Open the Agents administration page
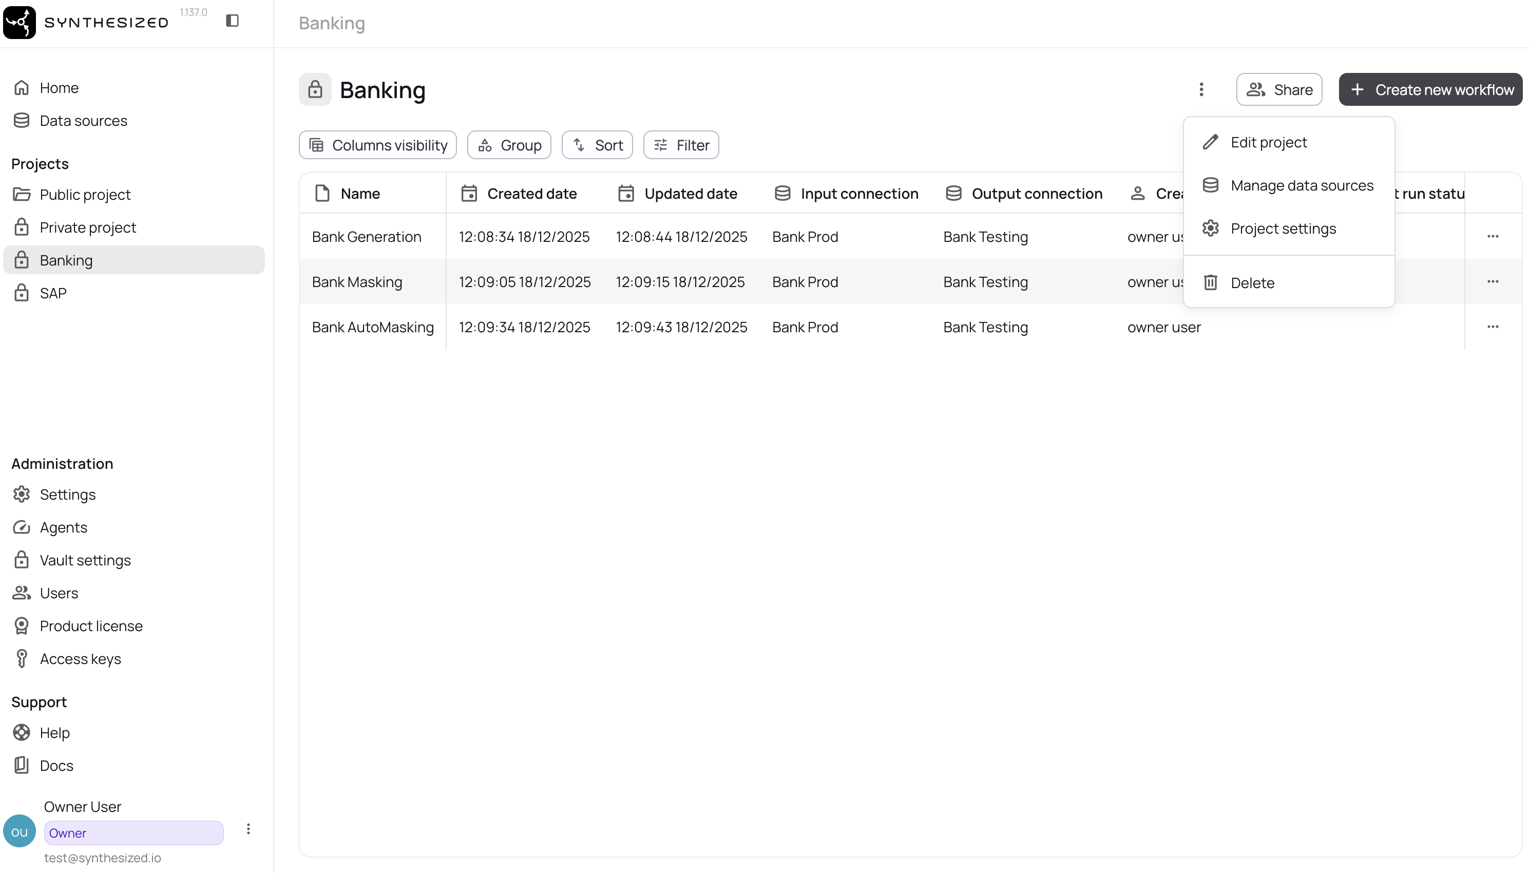Screen dimensions: 1529x873 coord(64,527)
